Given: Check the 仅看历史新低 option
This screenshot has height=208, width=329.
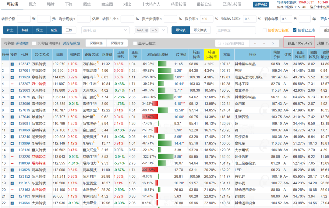Looking at the screenshot, I should click(x=265, y=30).
